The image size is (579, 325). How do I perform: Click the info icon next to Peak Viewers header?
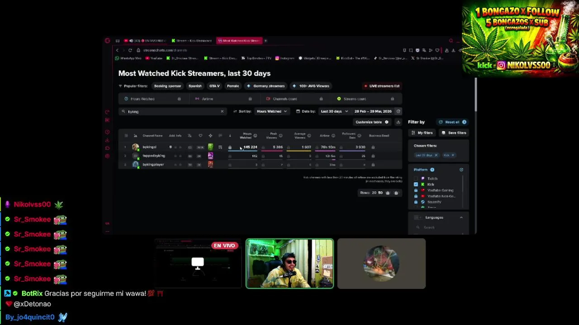tap(280, 135)
